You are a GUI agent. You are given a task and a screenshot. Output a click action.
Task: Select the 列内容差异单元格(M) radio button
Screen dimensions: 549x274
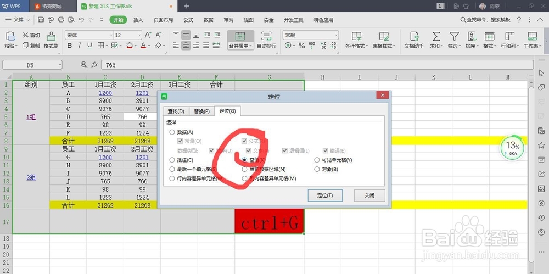click(244, 178)
